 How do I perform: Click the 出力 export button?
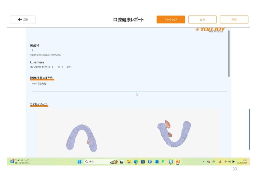pyautogui.click(x=202, y=19)
